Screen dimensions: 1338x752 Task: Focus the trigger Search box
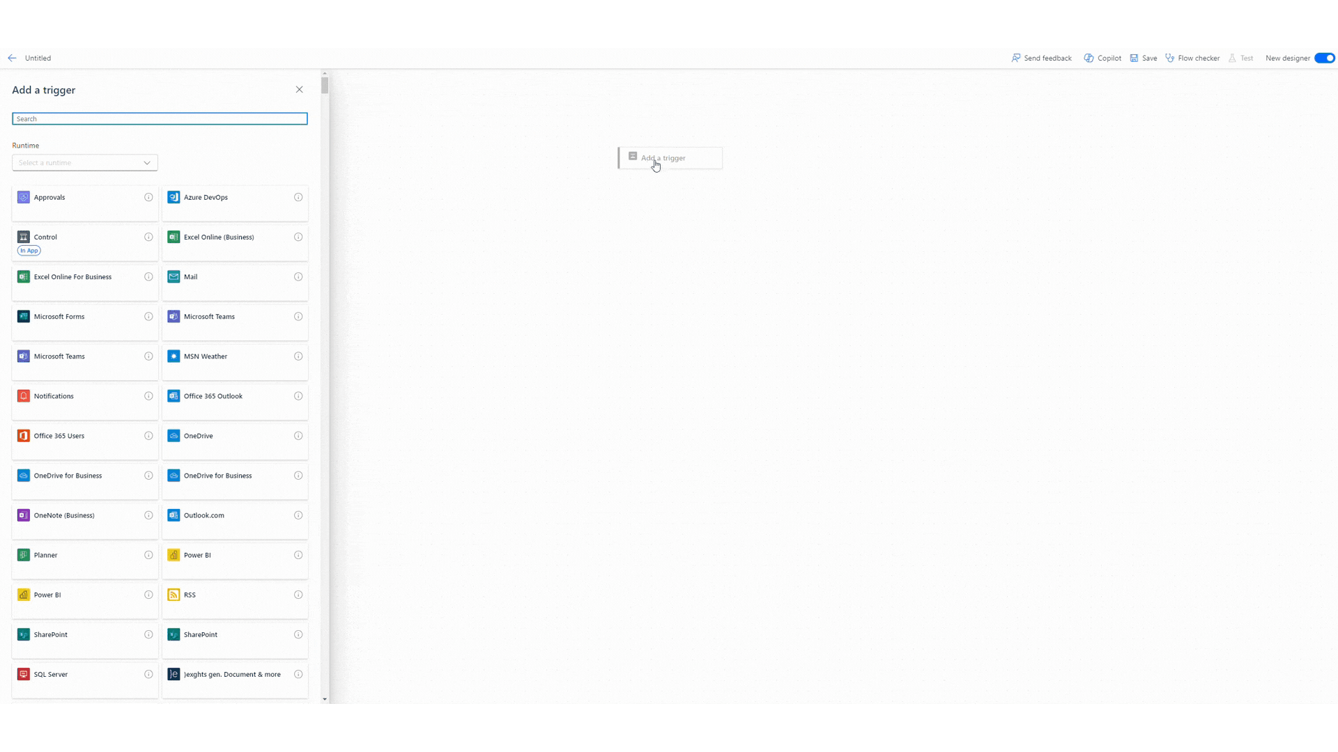pos(160,118)
